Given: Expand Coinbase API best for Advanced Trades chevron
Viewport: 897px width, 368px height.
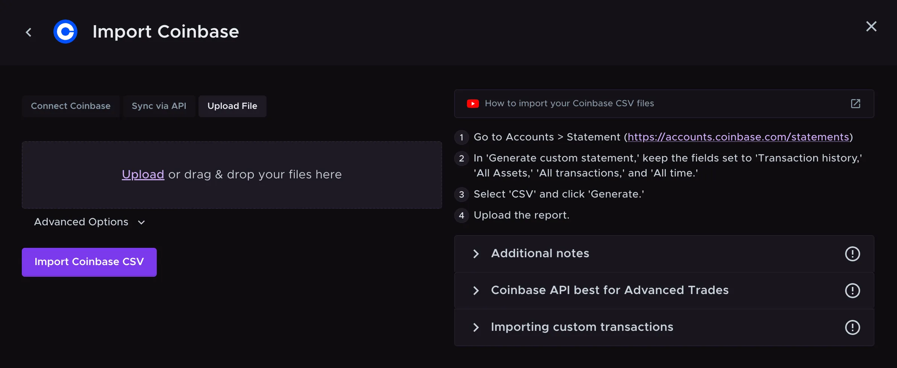Looking at the screenshot, I should (x=476, y=291).
